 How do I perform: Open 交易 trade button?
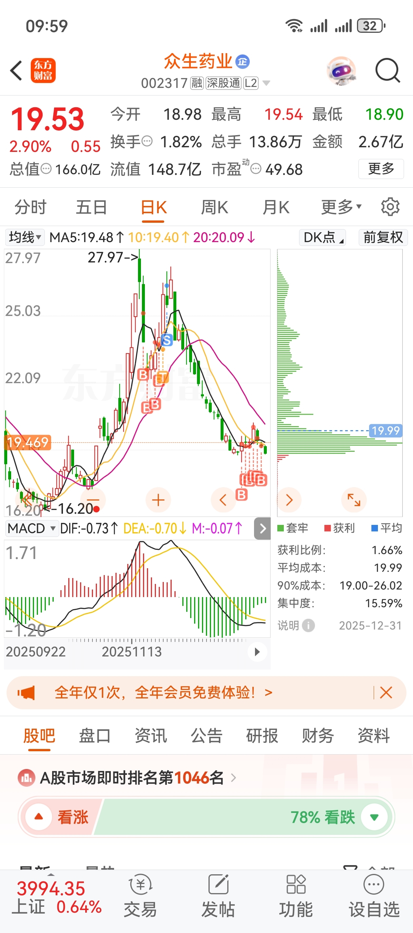tap(140, 896)
